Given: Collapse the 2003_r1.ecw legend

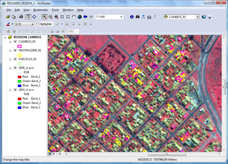Looking at the screenshot, I should (x=10, y=90).
